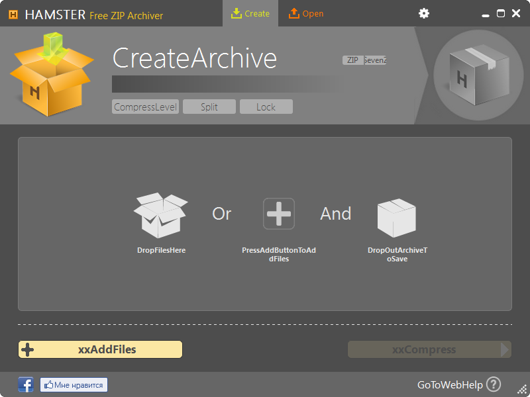This screenshot has height=397, width=530.
Task: Open the Split options
Action: tap(209, 107)
